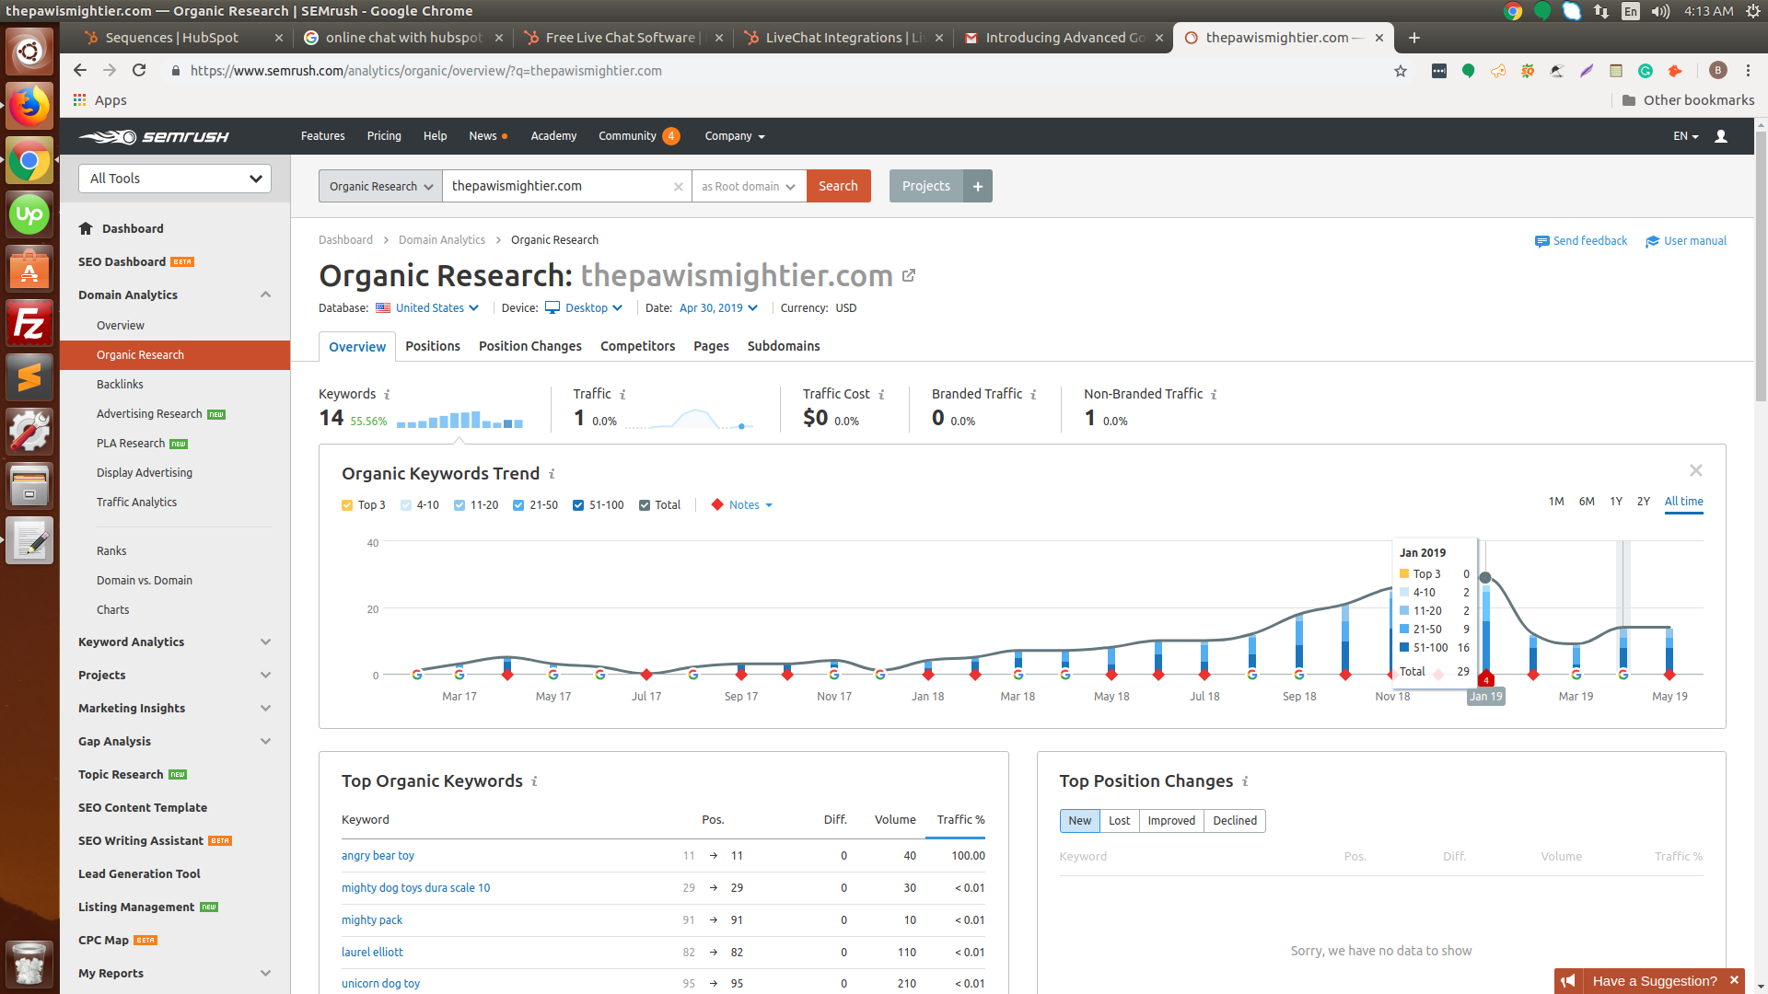Click the page vertical scrollbar
Image resolution: width=1768 pixels, height=994 pixels.
[1761, 267]
